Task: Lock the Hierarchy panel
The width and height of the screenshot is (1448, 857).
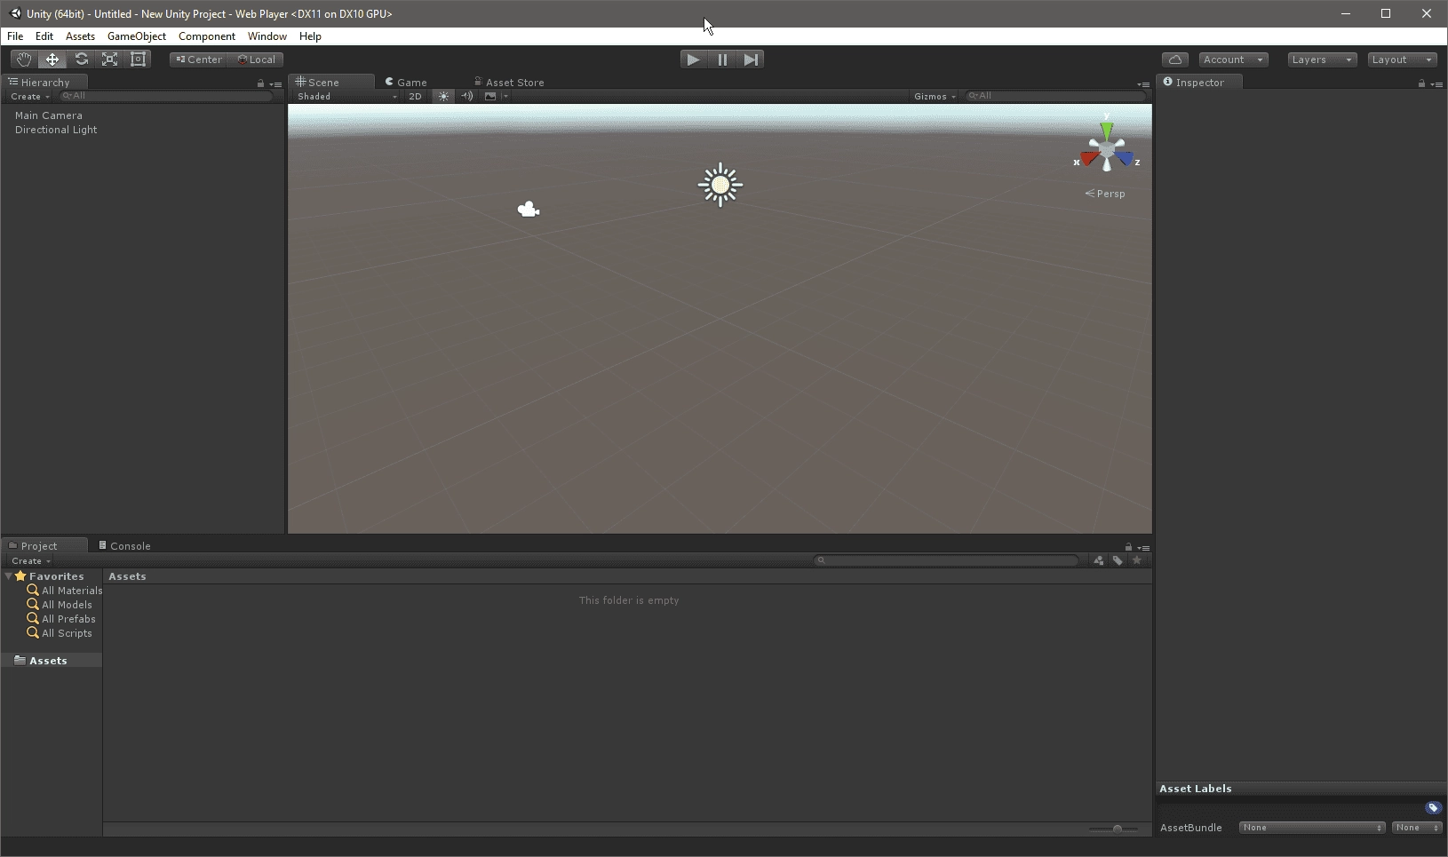Action: (x=260, y=83)
